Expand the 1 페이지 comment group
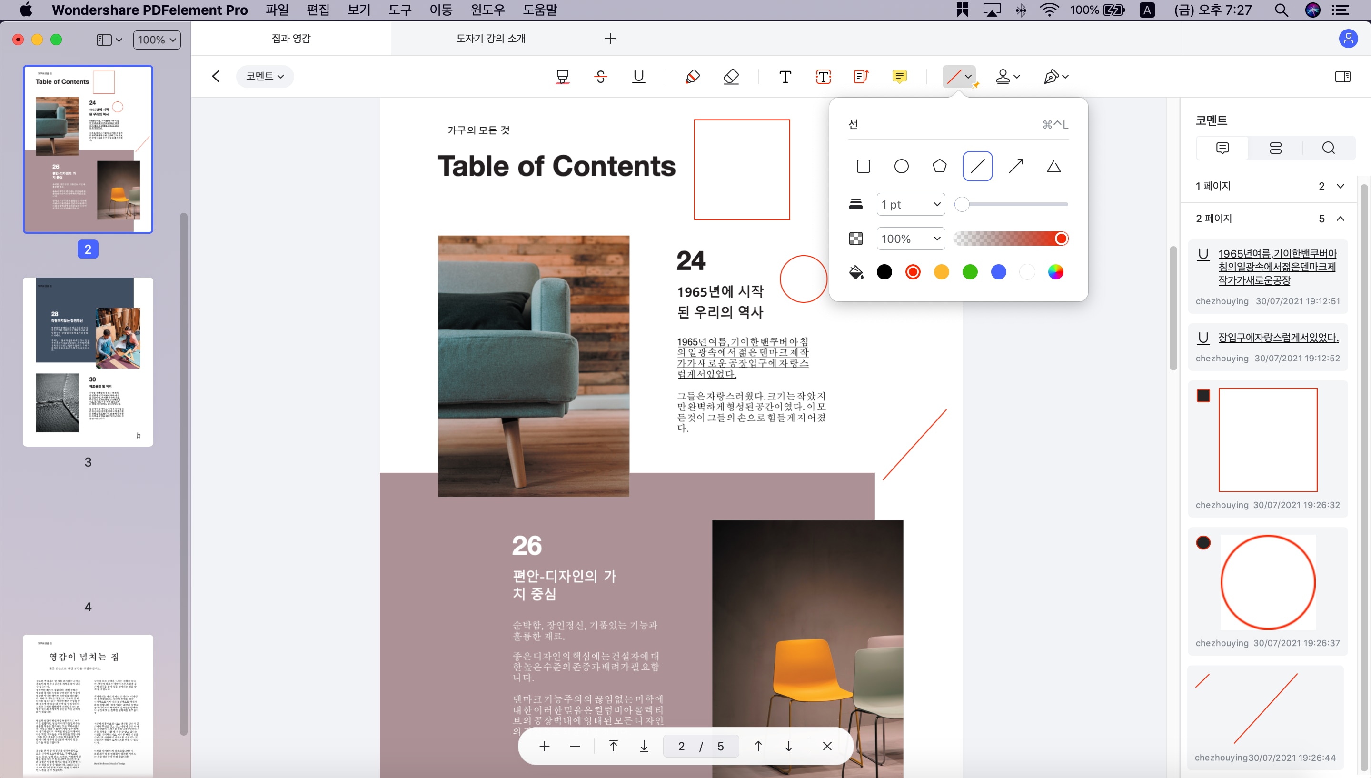This screenshot has width=1371, height=778. coord(1340,186)
